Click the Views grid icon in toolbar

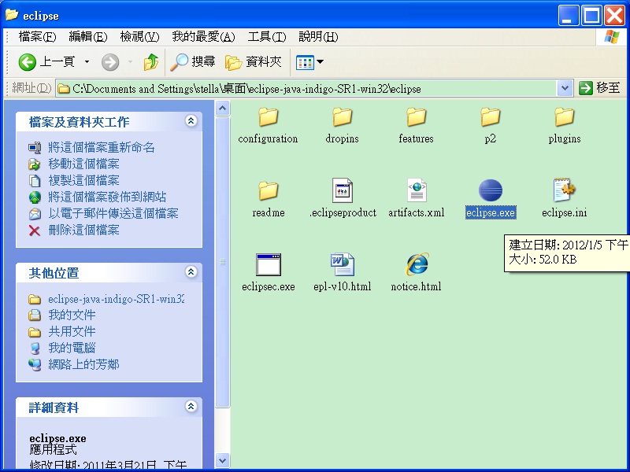pos(305,62)
